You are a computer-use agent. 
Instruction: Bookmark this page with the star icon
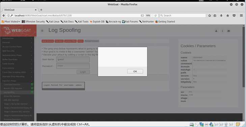[x=210, y=15]
